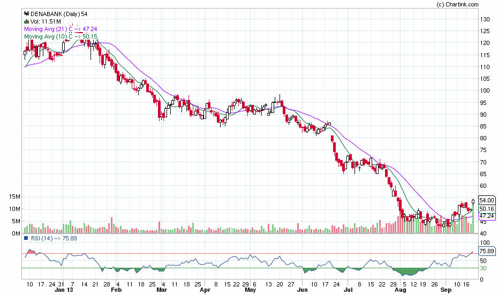The height and width of the screenshot is (295, 498).
Task: Click the blue square icon before RSI (14)
Action: tap(27, 238)
